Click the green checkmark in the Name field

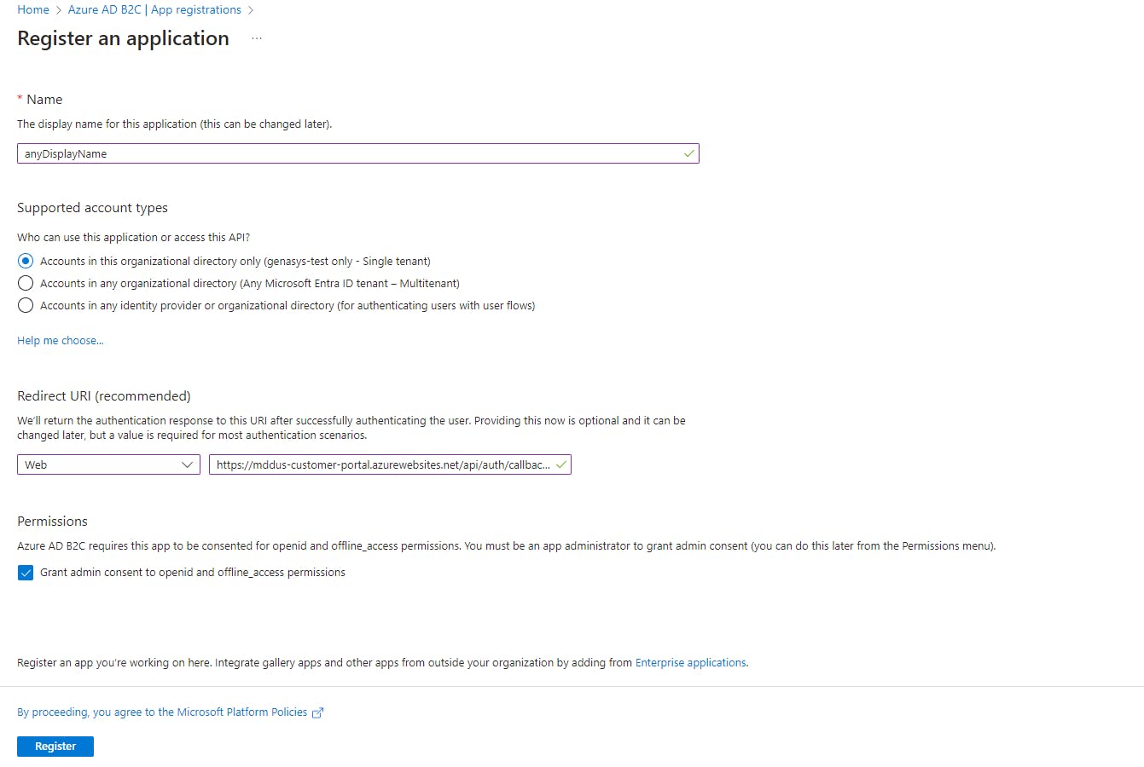pyautogui.click(x=688, y=153)
